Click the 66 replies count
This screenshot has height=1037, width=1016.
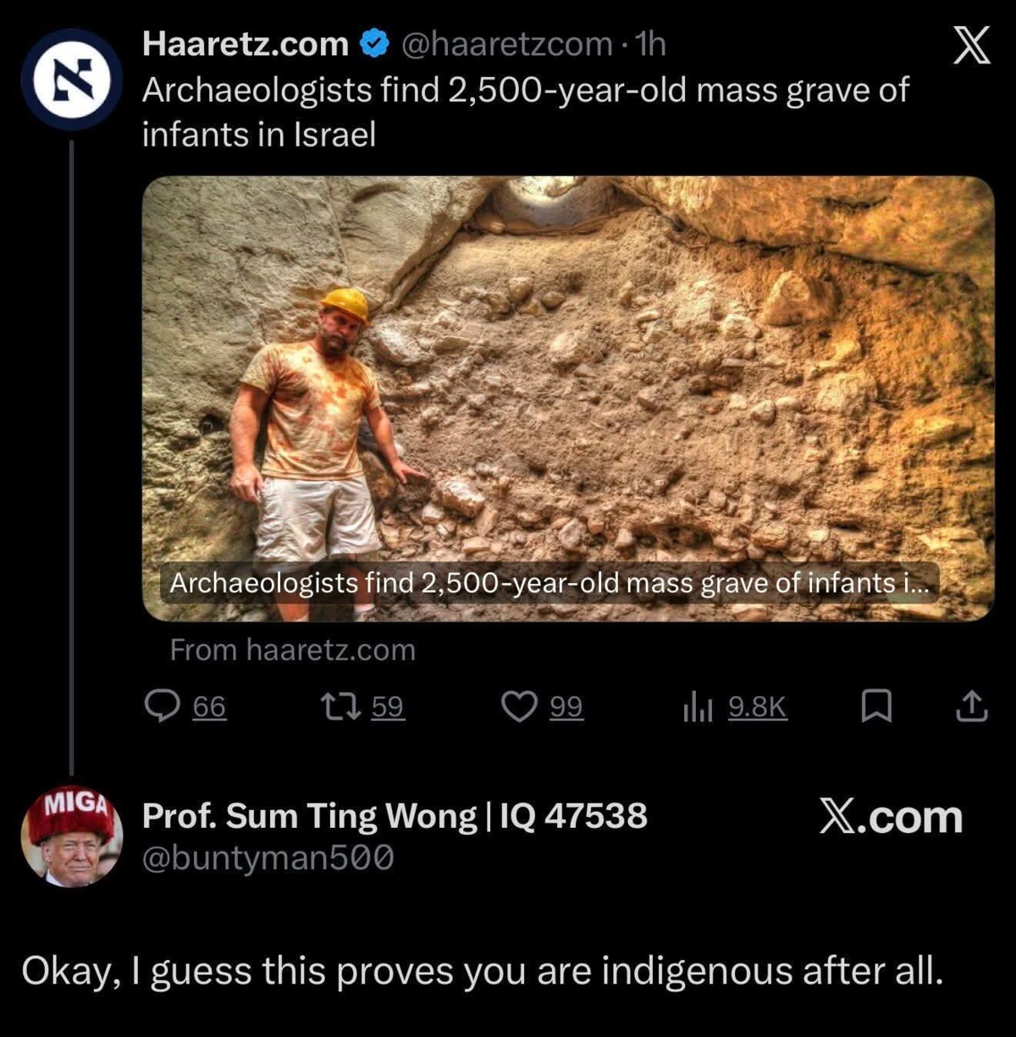pos(209,707)
